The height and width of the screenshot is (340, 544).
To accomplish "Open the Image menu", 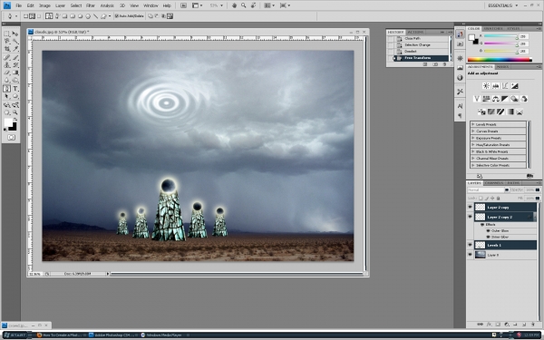I will coord(44,5).
